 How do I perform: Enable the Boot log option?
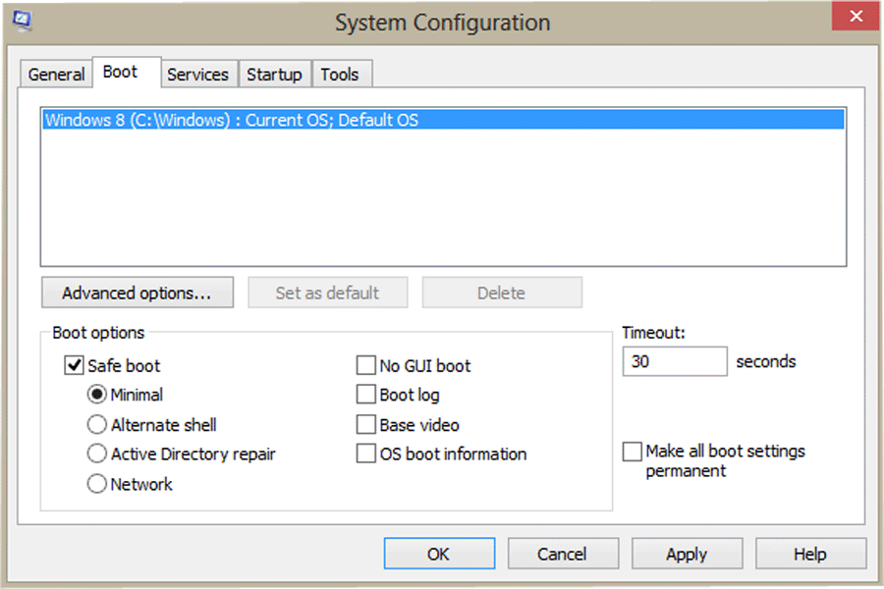point(364,395)
